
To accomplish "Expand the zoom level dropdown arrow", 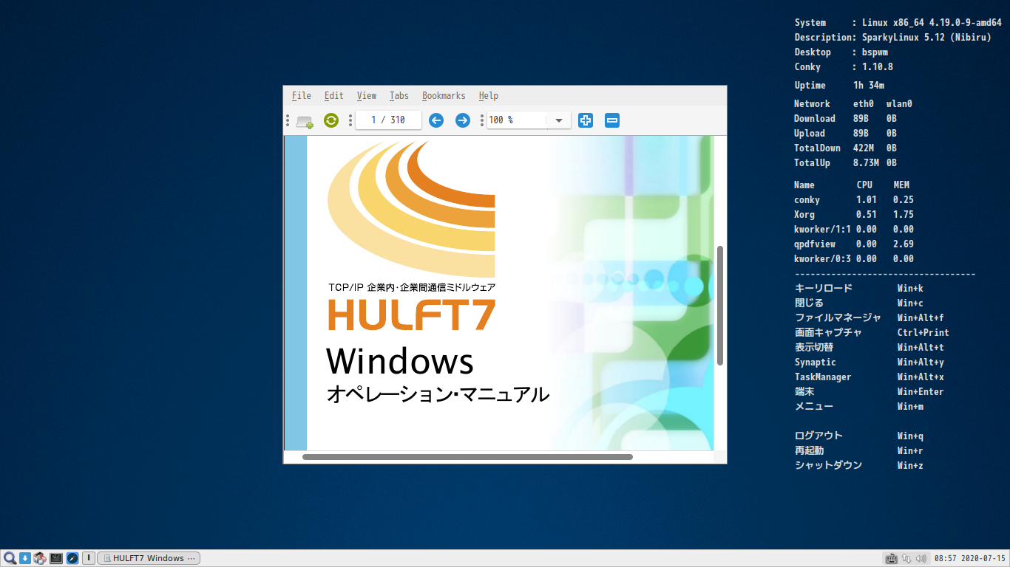I will pyautogui.click(x=559, y=120).
